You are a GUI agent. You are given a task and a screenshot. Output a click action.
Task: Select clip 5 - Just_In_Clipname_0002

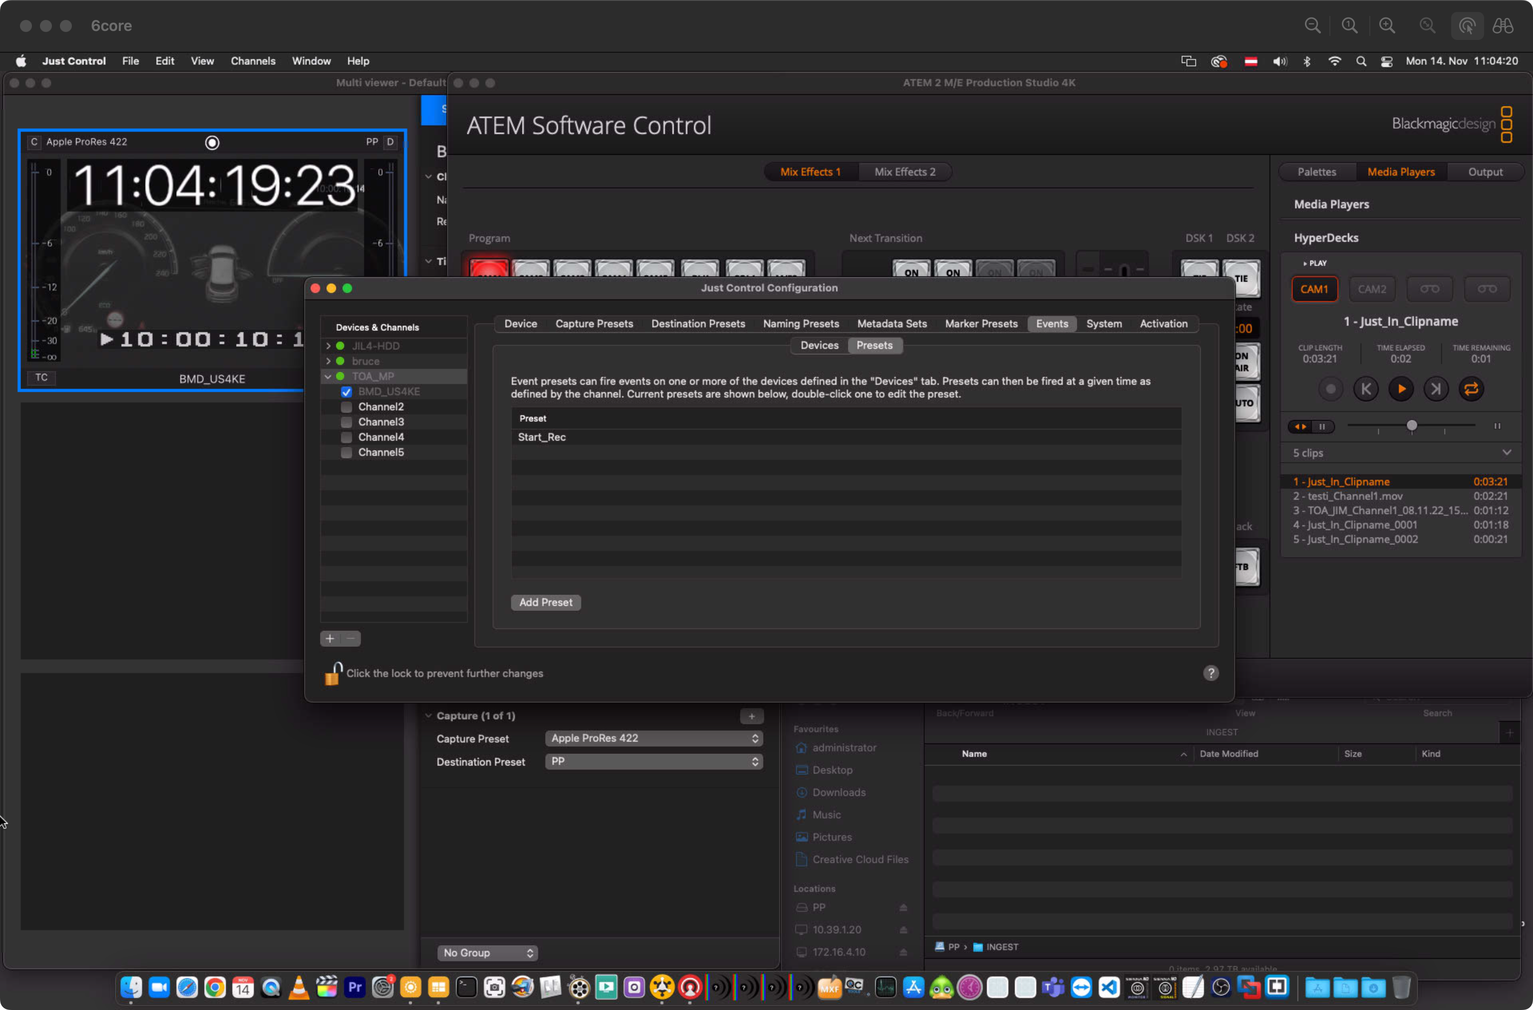point(1400,539)
